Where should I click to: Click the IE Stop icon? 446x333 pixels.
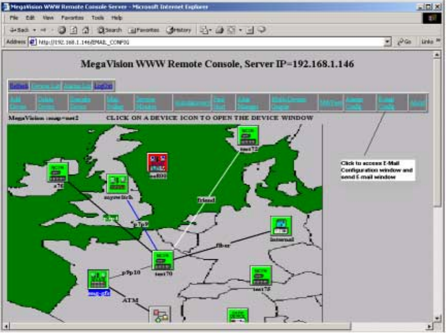[62, 30]
